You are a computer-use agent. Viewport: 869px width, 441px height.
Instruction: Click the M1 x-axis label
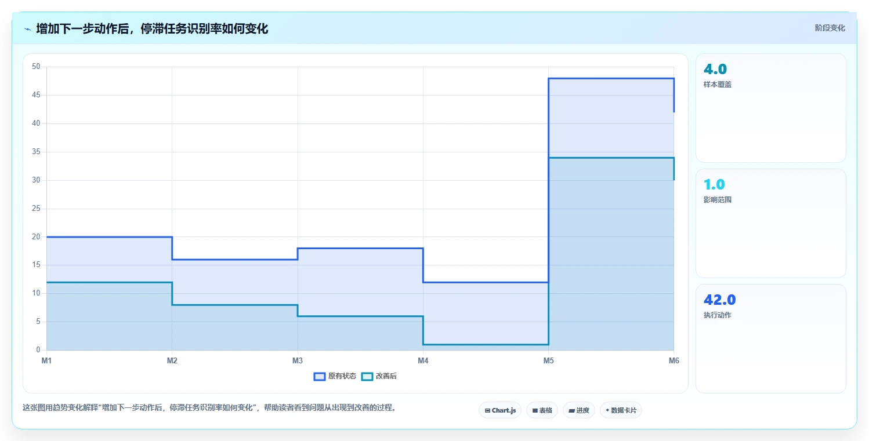tap(46, 361)
